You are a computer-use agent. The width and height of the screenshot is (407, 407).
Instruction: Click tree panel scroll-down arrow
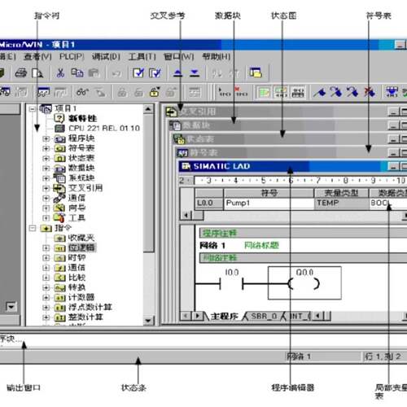148,321
